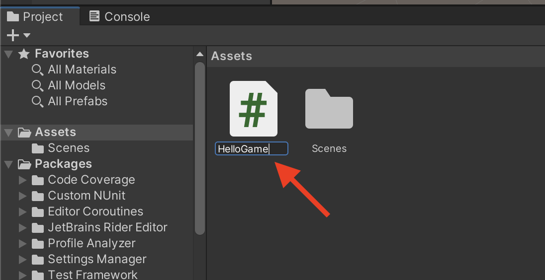Select the All Models saved search

click(x=77, y=85)
